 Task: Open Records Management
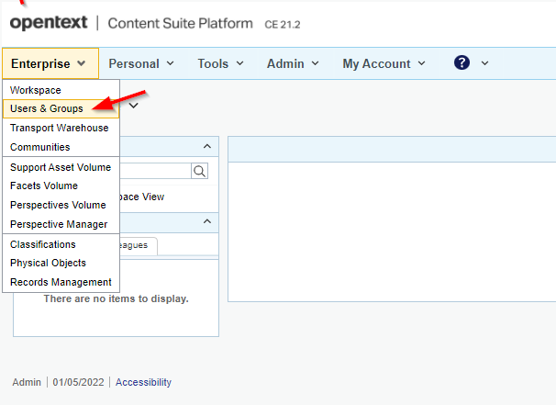tap(61, 282)
